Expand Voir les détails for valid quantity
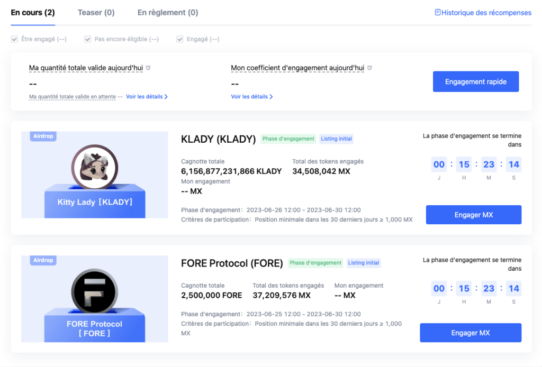Image resolution: width=542 pixels, height=367 pixels. 147,97
